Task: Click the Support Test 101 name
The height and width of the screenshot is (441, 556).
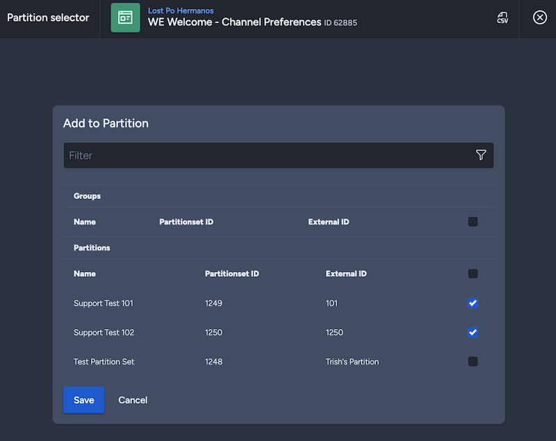Action: click(x=104, y=303)
